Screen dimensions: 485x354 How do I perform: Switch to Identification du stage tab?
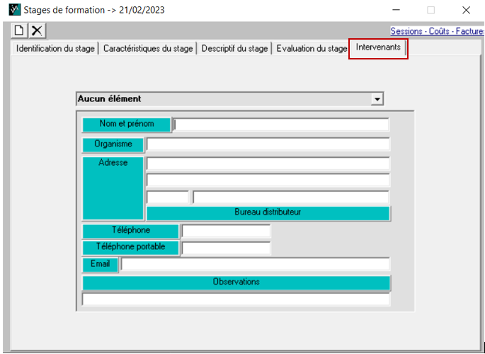click(x=55, y=49)
